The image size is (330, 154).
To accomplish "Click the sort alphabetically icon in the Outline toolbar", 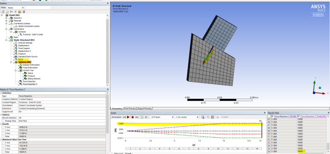I will click(24, 12).
